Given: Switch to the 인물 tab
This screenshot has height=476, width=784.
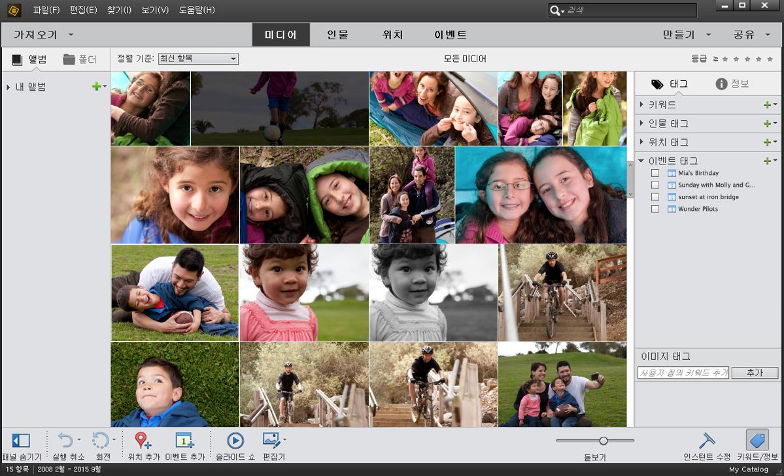Looking at the screenshot, I should (x=337, y=35).
